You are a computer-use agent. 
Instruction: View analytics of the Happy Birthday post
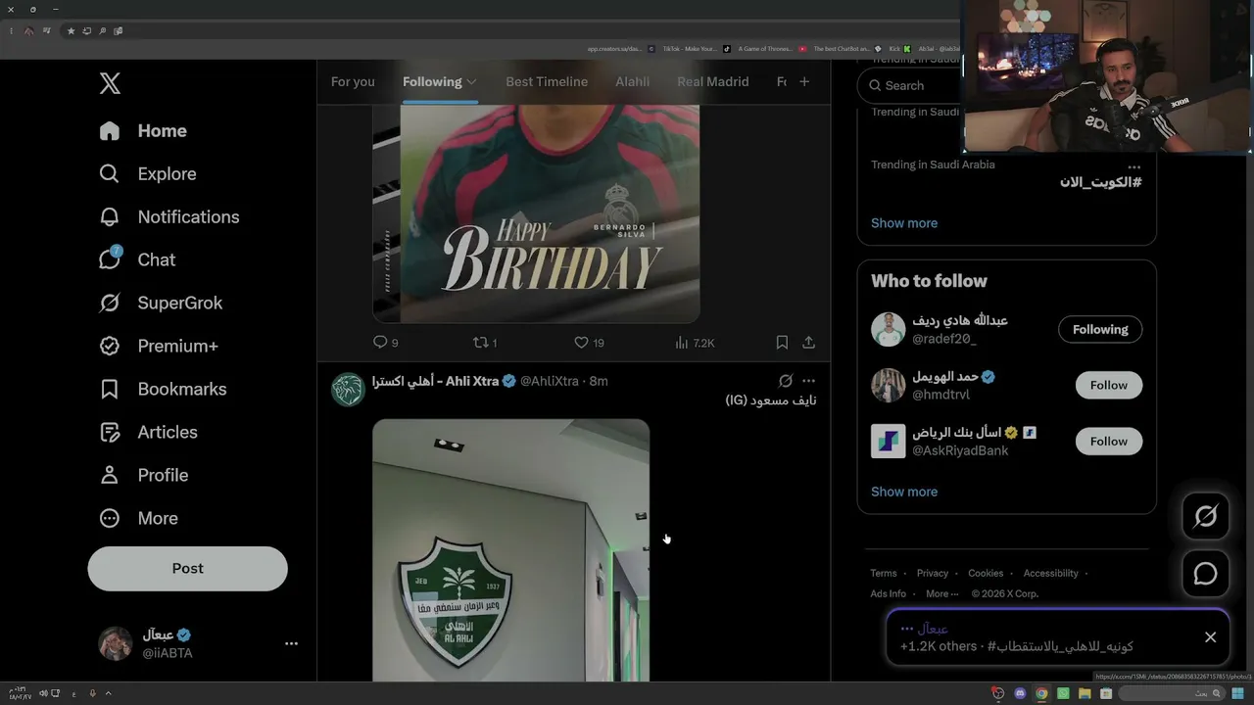[x=695, y=343]
